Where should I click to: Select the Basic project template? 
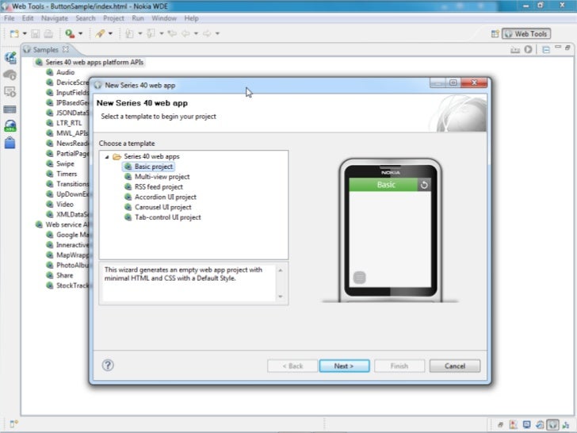[154, 167]
